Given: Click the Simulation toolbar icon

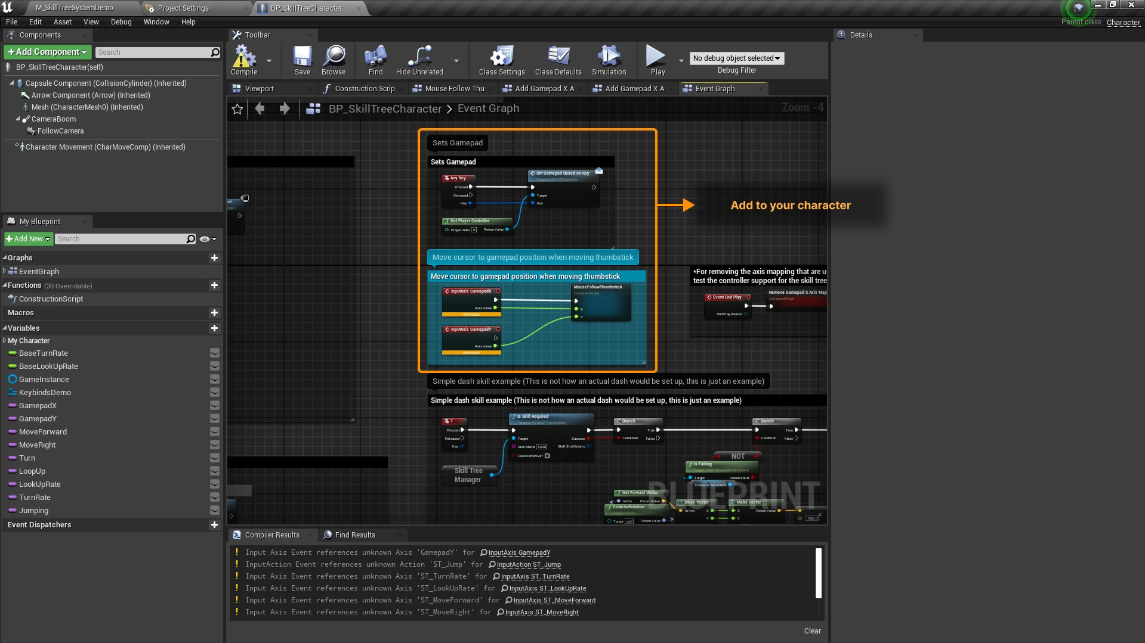Looking at the screenshot, I should click(608, 60).
